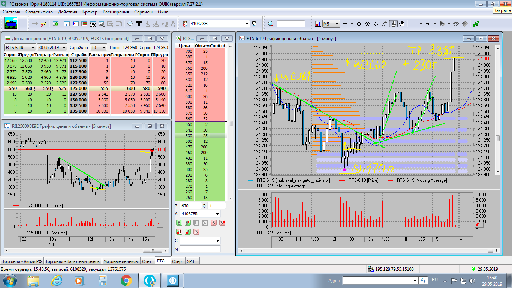The height and width of the screenshot is (288, 512).
Task: Open the 30.05.2019 expiration date dropdown
Action: click(x=64, y=48)
